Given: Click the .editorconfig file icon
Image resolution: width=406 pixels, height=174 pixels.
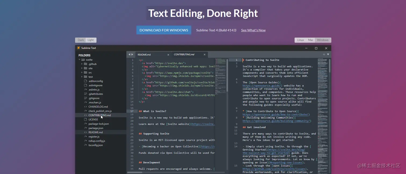Looking at the screenshot, I should [x=85, y=81].
